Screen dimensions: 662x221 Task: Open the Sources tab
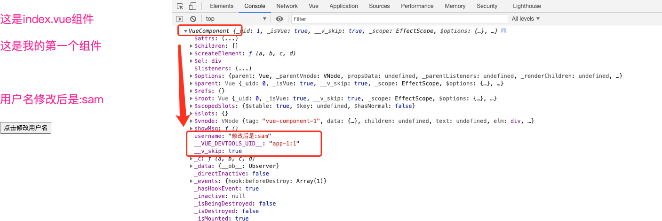[379, 6]
